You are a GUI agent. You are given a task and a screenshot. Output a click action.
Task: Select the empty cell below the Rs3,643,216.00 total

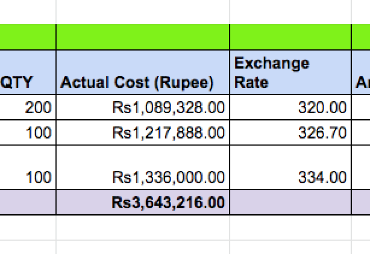(142, 227)
